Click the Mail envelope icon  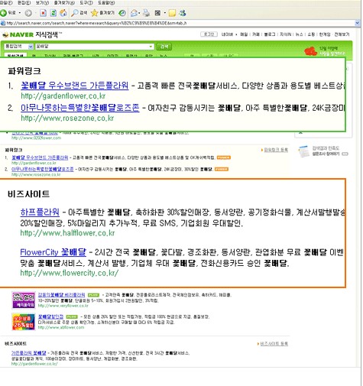coord(134,13)
